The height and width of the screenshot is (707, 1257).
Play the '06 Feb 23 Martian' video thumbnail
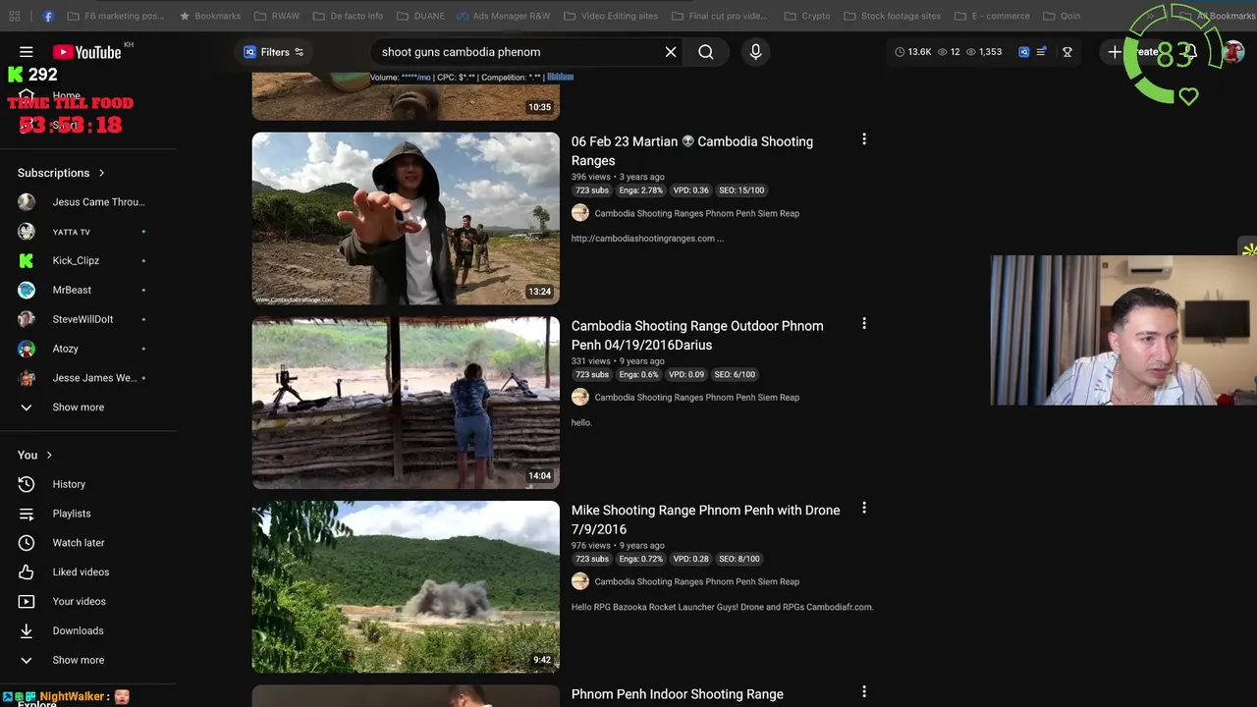(406, 218)
